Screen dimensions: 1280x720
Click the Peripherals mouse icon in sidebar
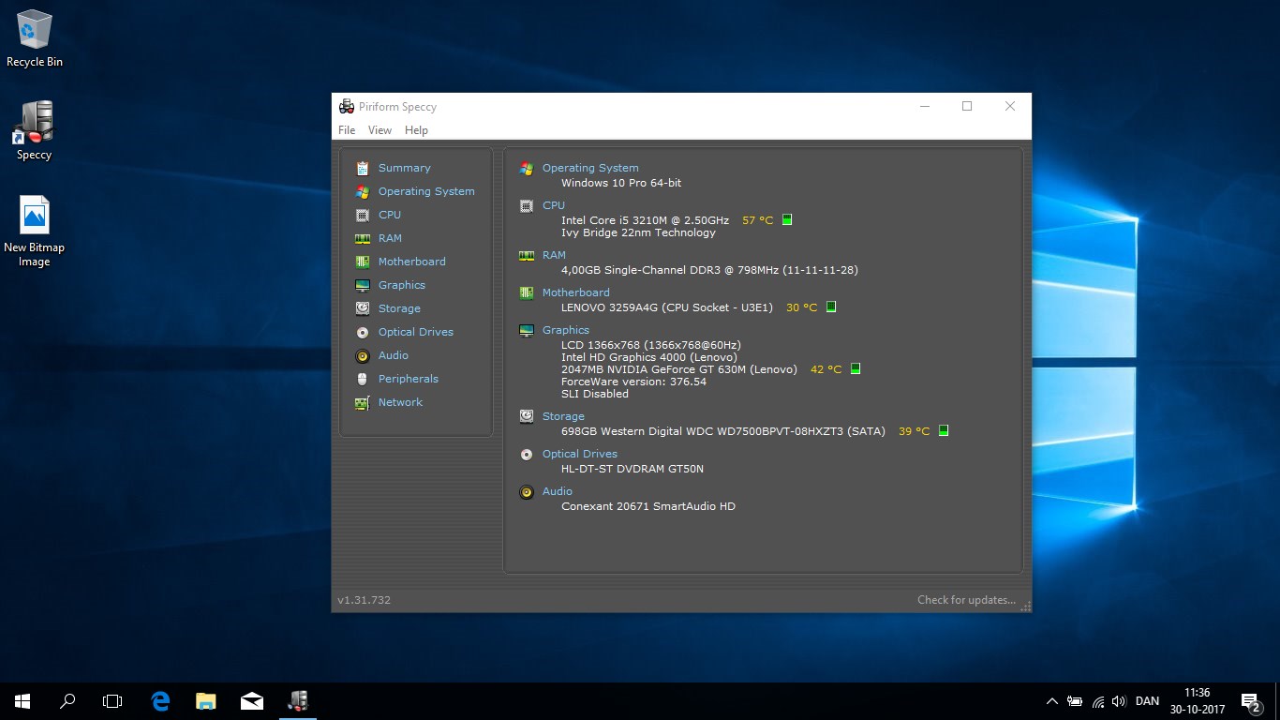point(362,379)
